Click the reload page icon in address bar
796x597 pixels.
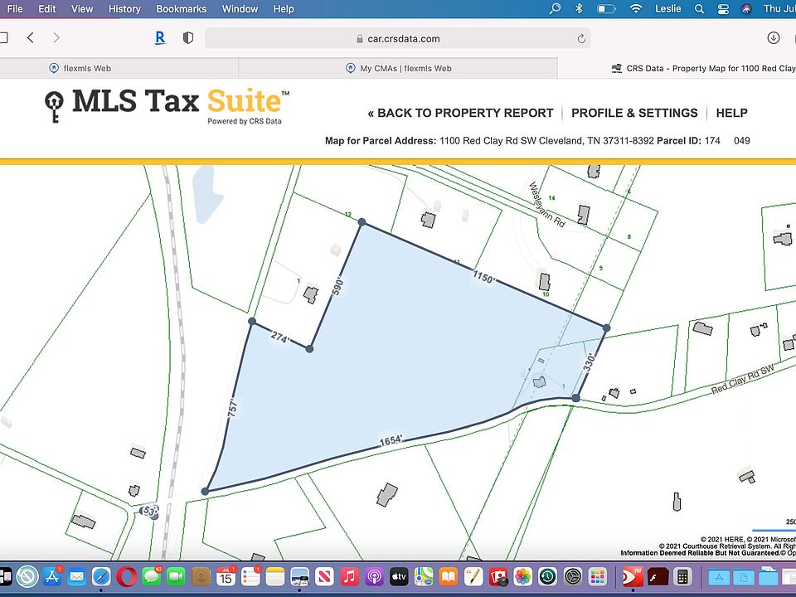582,38
